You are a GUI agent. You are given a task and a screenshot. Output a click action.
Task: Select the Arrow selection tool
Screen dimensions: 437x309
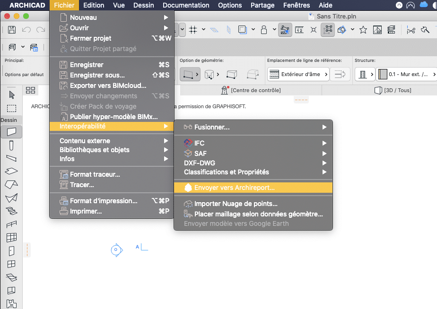pos(12,95)
